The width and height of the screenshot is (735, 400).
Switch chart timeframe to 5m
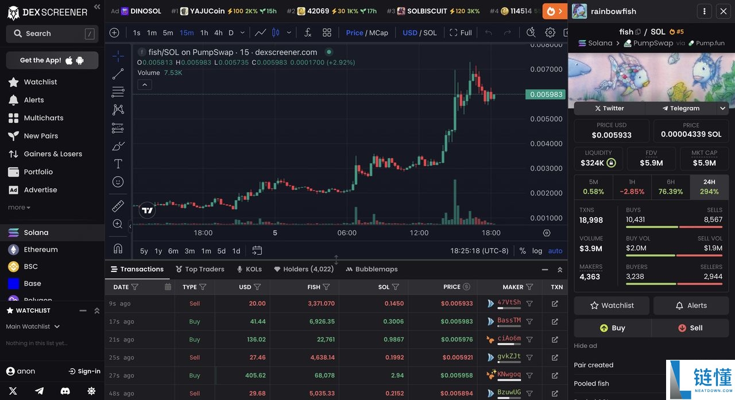pos(168,33)
